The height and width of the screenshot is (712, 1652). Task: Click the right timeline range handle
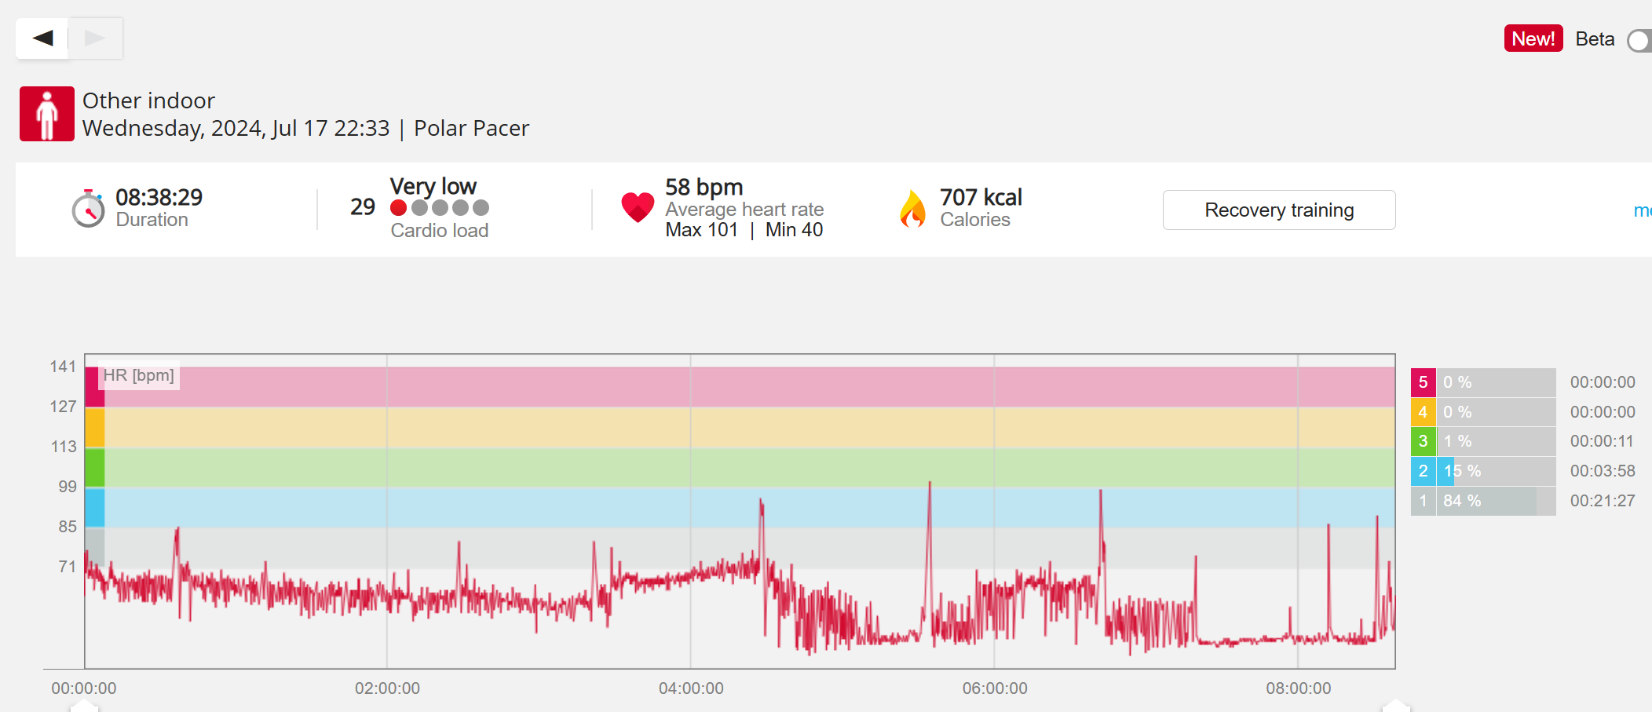click(x=1395, y=706)
